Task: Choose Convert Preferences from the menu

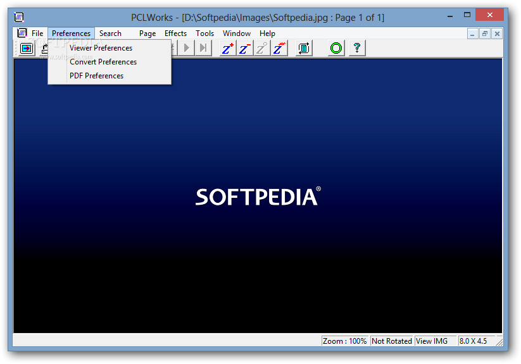Action: 110,62
